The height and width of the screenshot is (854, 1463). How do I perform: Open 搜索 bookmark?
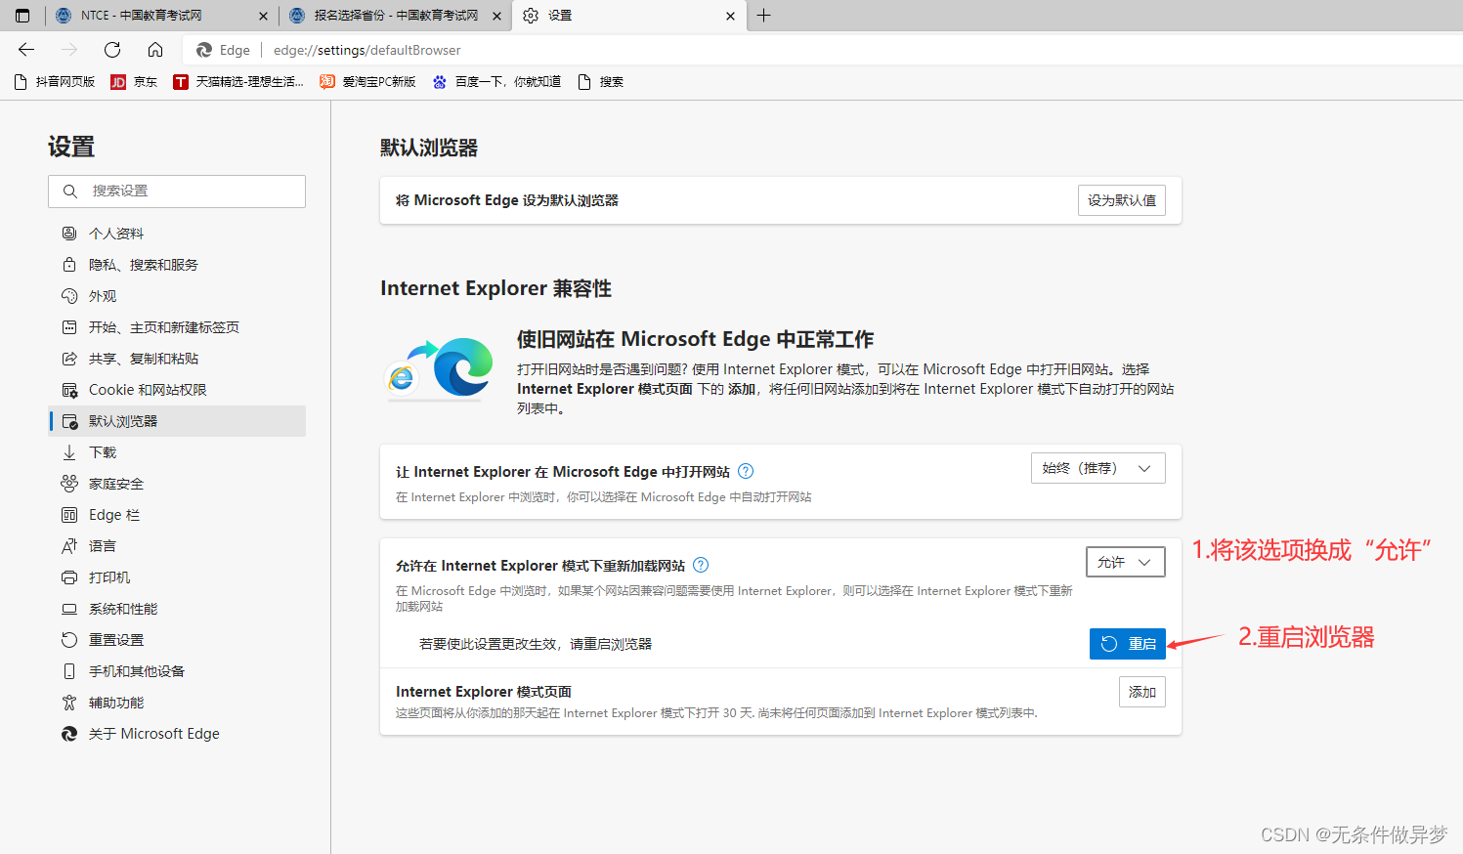click(x=601, y=82)
